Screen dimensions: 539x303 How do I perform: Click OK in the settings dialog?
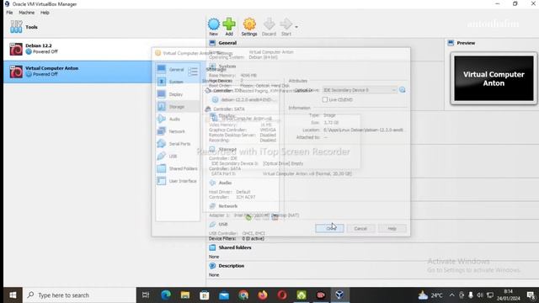[x=329, y=228]
